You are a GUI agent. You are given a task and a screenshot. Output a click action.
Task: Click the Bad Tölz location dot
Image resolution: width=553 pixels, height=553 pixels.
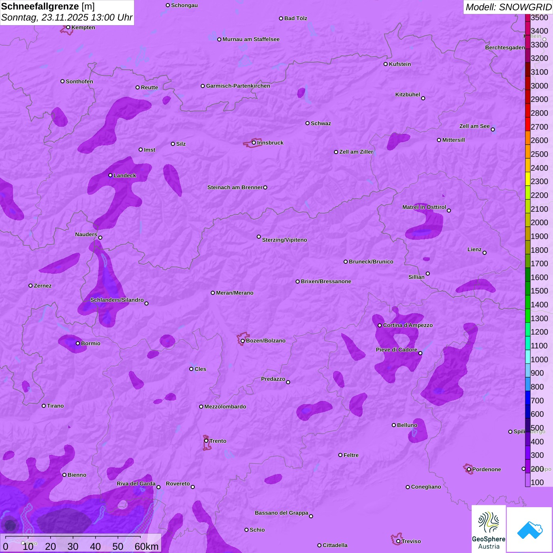point(281,19)
